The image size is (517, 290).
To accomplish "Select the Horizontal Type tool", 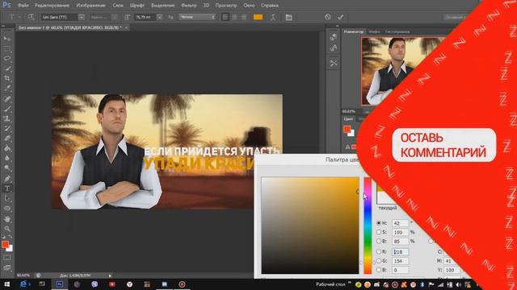I will [7, 188].
